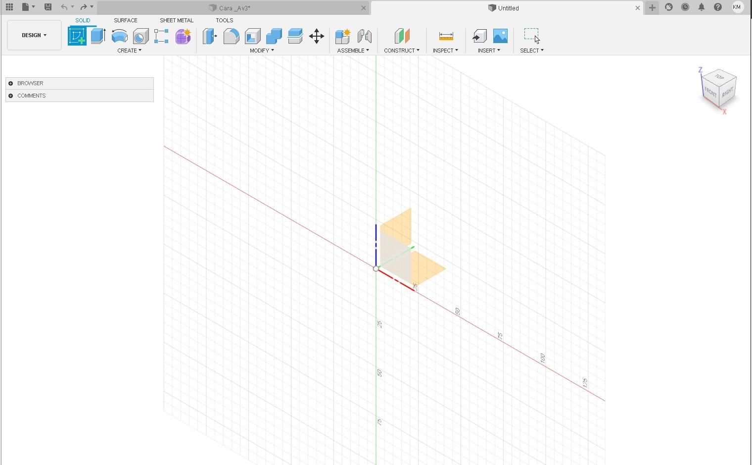
Task: Close the Untitled document tab
Action: click(638, 8)
